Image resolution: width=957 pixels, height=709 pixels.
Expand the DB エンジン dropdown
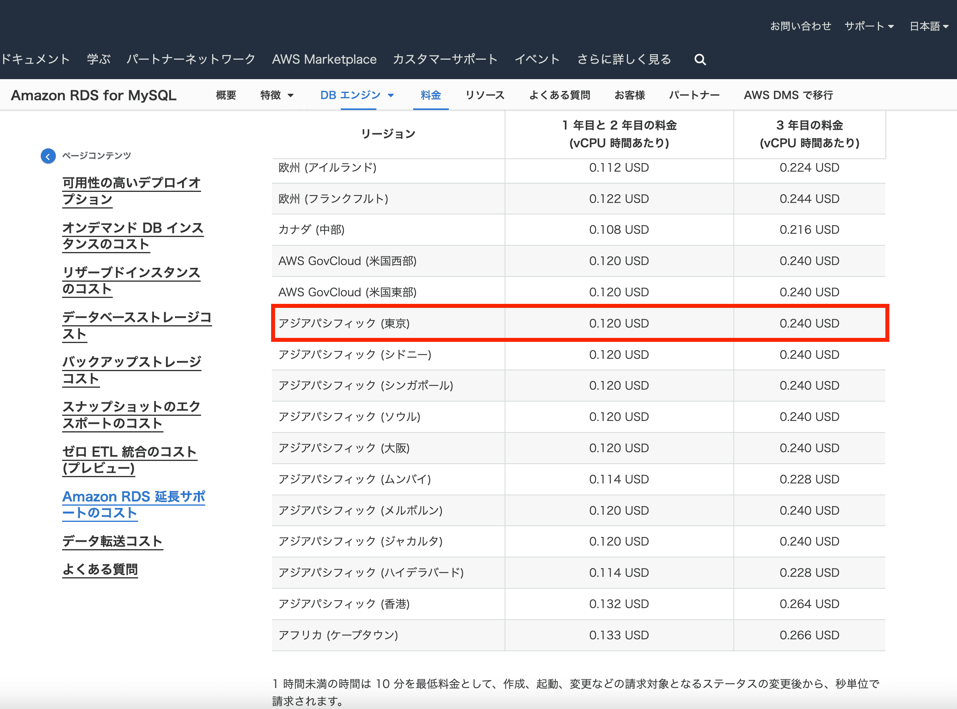357,95
